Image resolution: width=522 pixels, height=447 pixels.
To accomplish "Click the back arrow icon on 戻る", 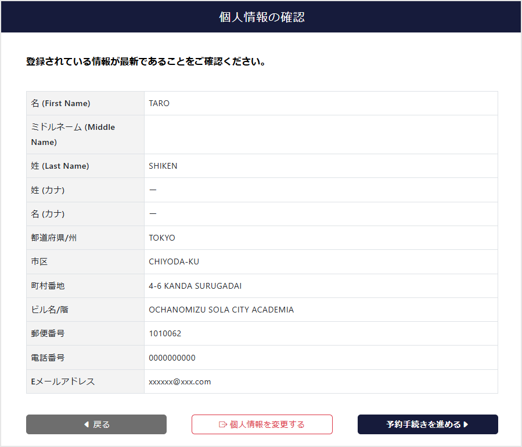I will [87, 424].
